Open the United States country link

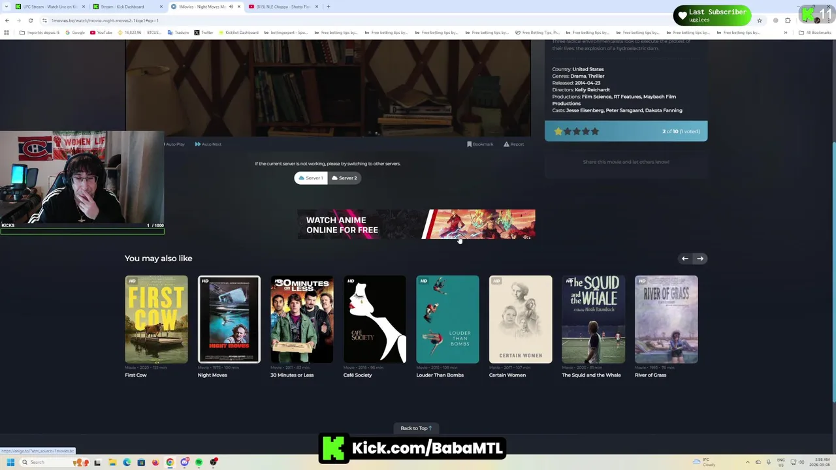588,69
